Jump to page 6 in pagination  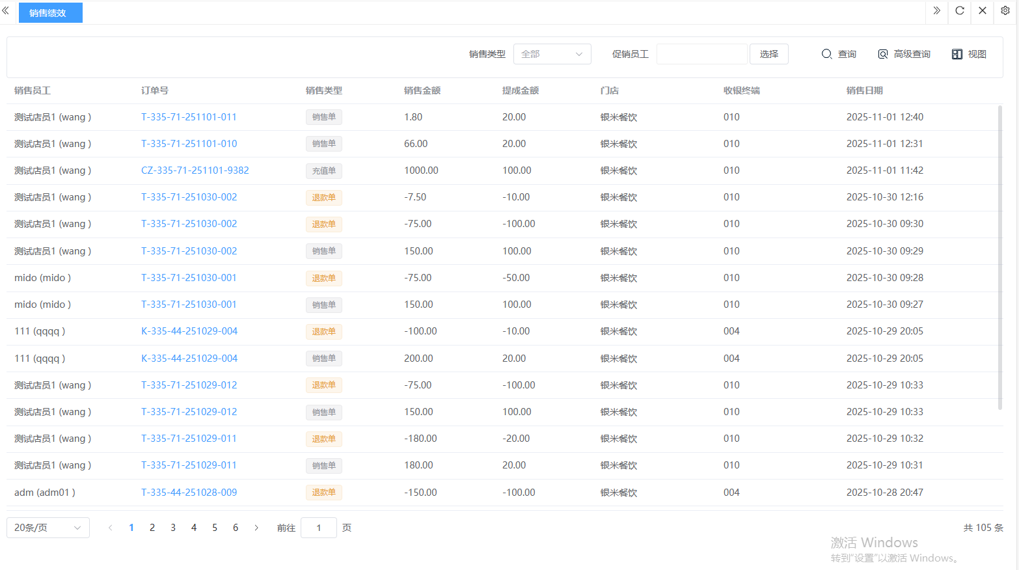coord(236,528)
